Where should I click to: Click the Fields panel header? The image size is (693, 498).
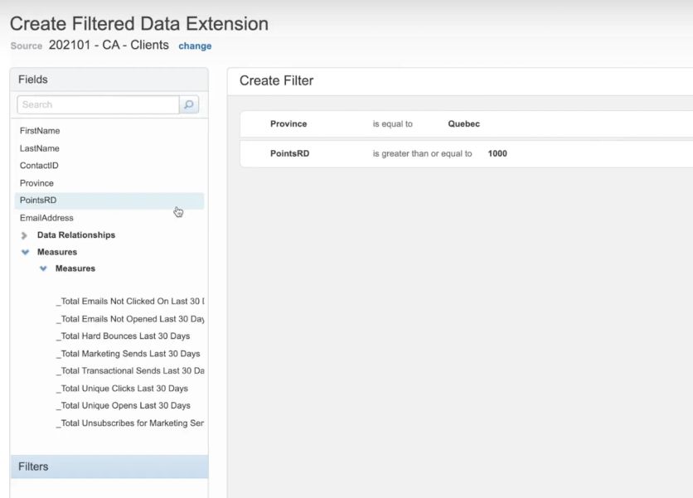(x=109, y=80)
